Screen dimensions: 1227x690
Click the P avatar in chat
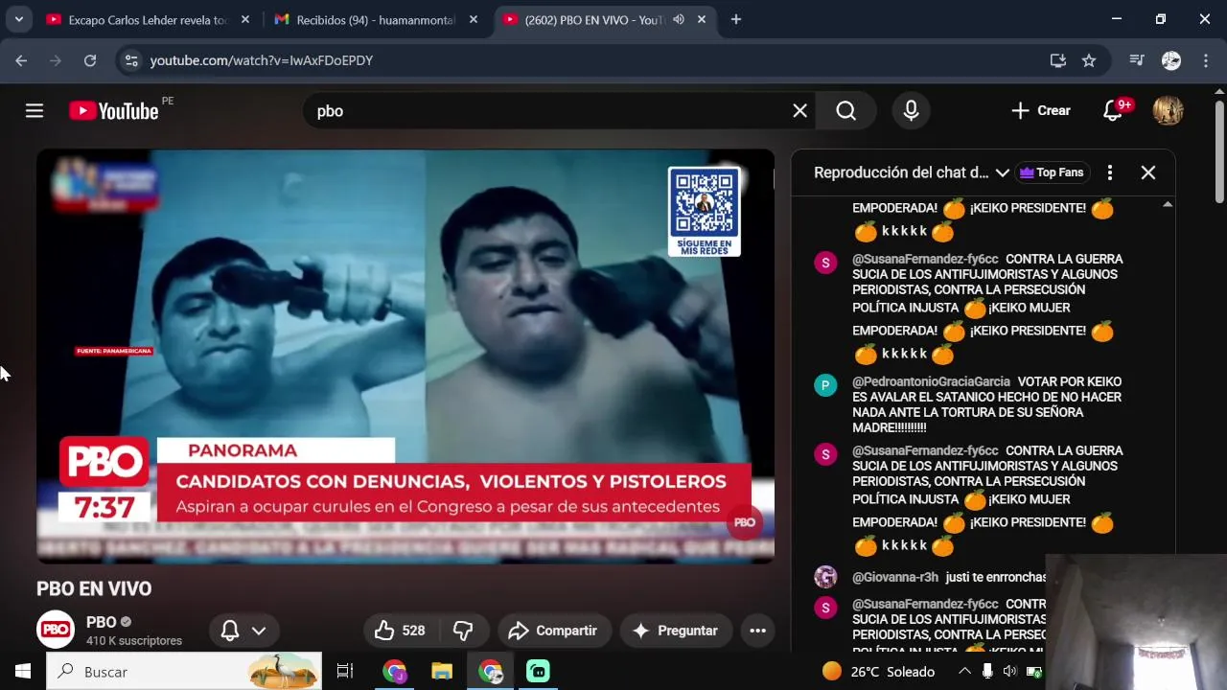coord(825,385)
